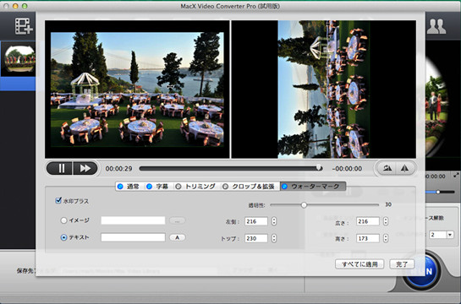This screenshot has width=461, height=304.
Task: Click the original video preview pane
Action: tap(137, 90)
